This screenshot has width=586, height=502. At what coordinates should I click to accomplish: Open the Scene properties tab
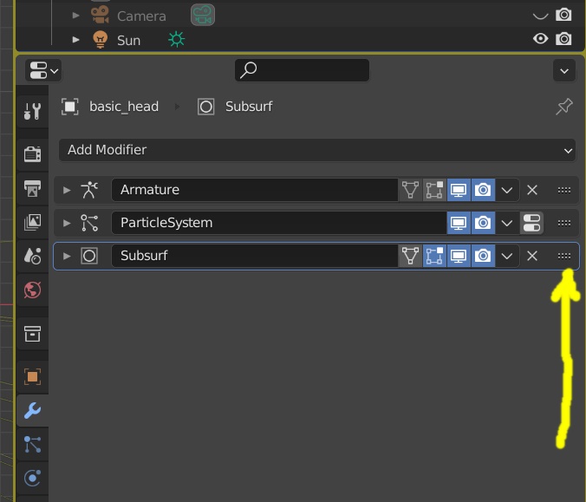32,256
